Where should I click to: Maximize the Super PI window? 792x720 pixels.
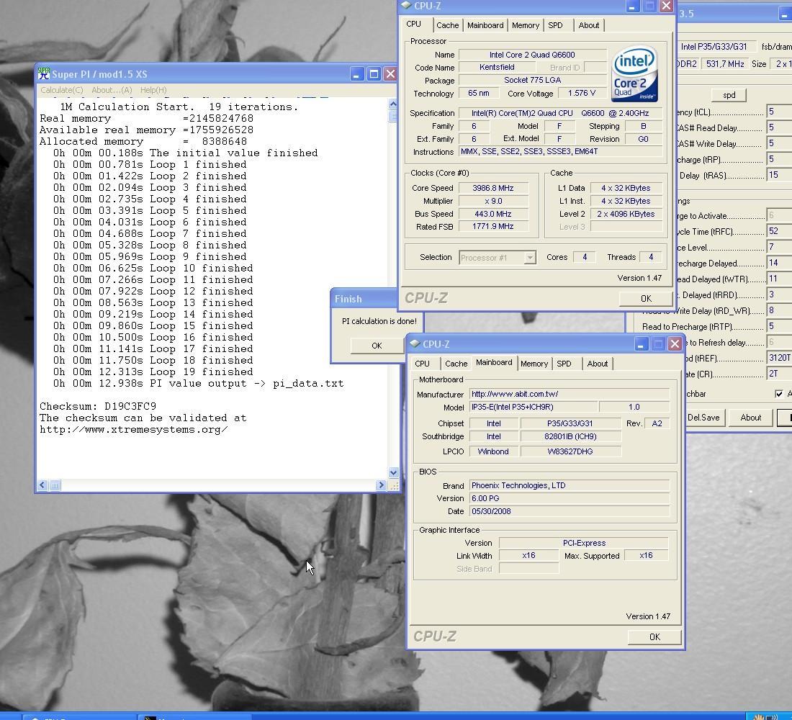[374, 74]
